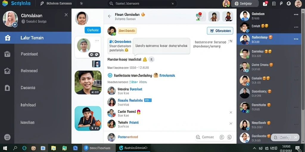
Task: Dismiss the Cerlin Remd list row
Action: point(231,112)
